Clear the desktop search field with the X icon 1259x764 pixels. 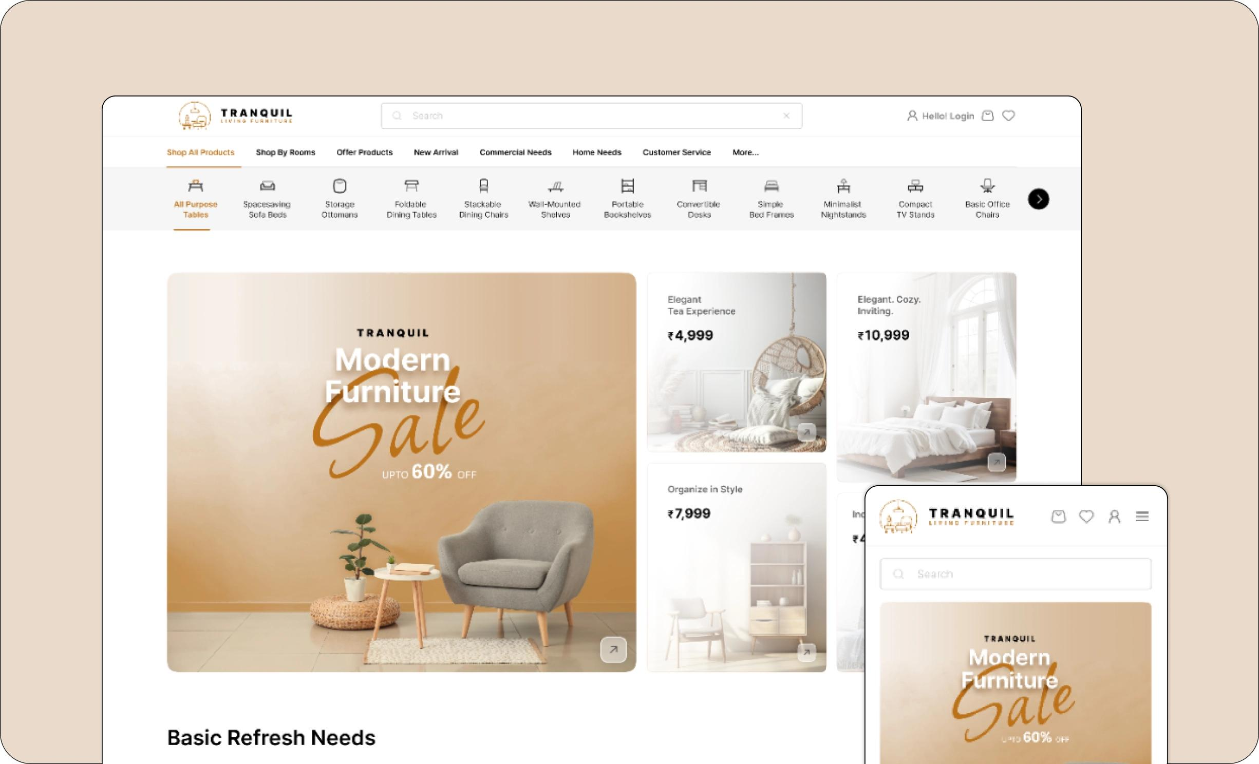(786, 116)
